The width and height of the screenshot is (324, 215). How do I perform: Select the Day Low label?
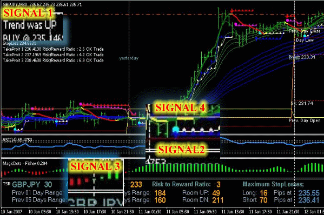tap(305, 40)
